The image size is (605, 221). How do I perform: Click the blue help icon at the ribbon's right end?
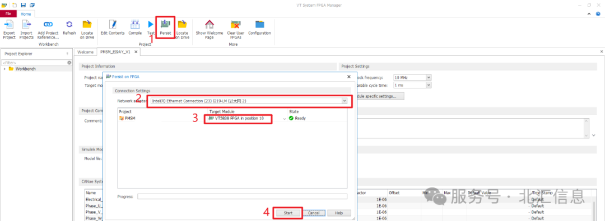598,13
